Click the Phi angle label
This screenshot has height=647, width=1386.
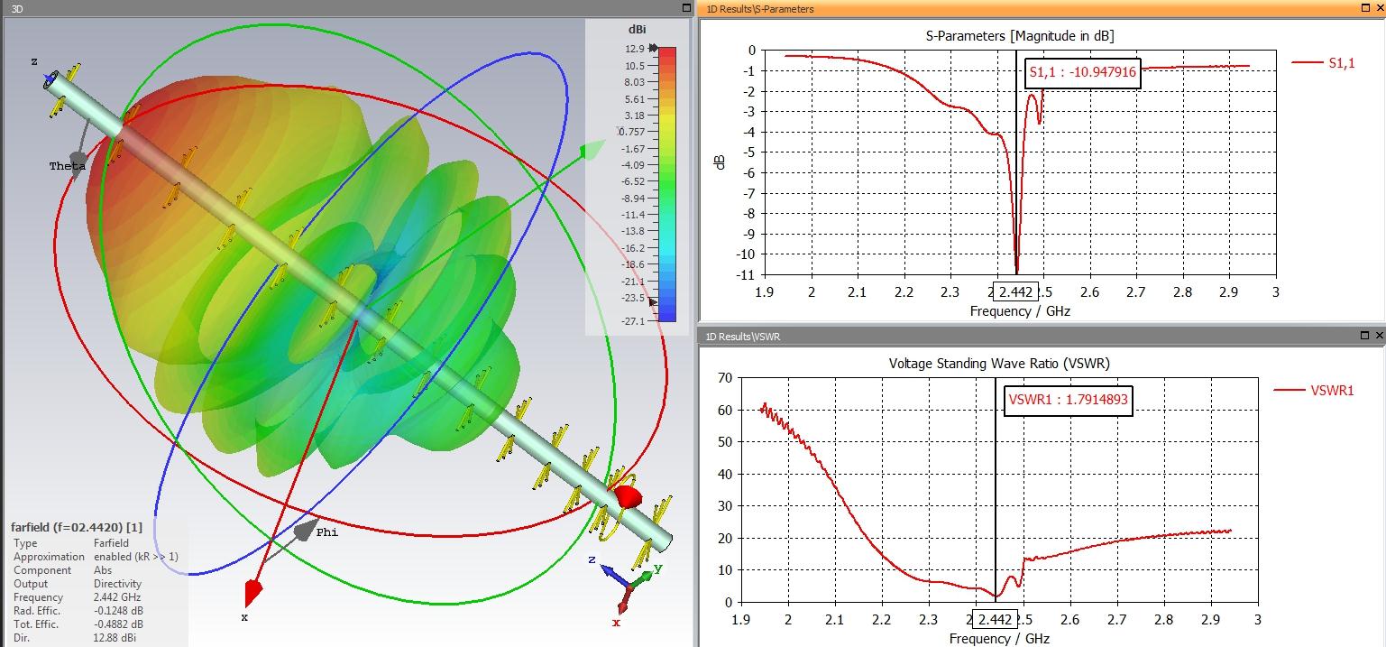[x=327, y=532]
